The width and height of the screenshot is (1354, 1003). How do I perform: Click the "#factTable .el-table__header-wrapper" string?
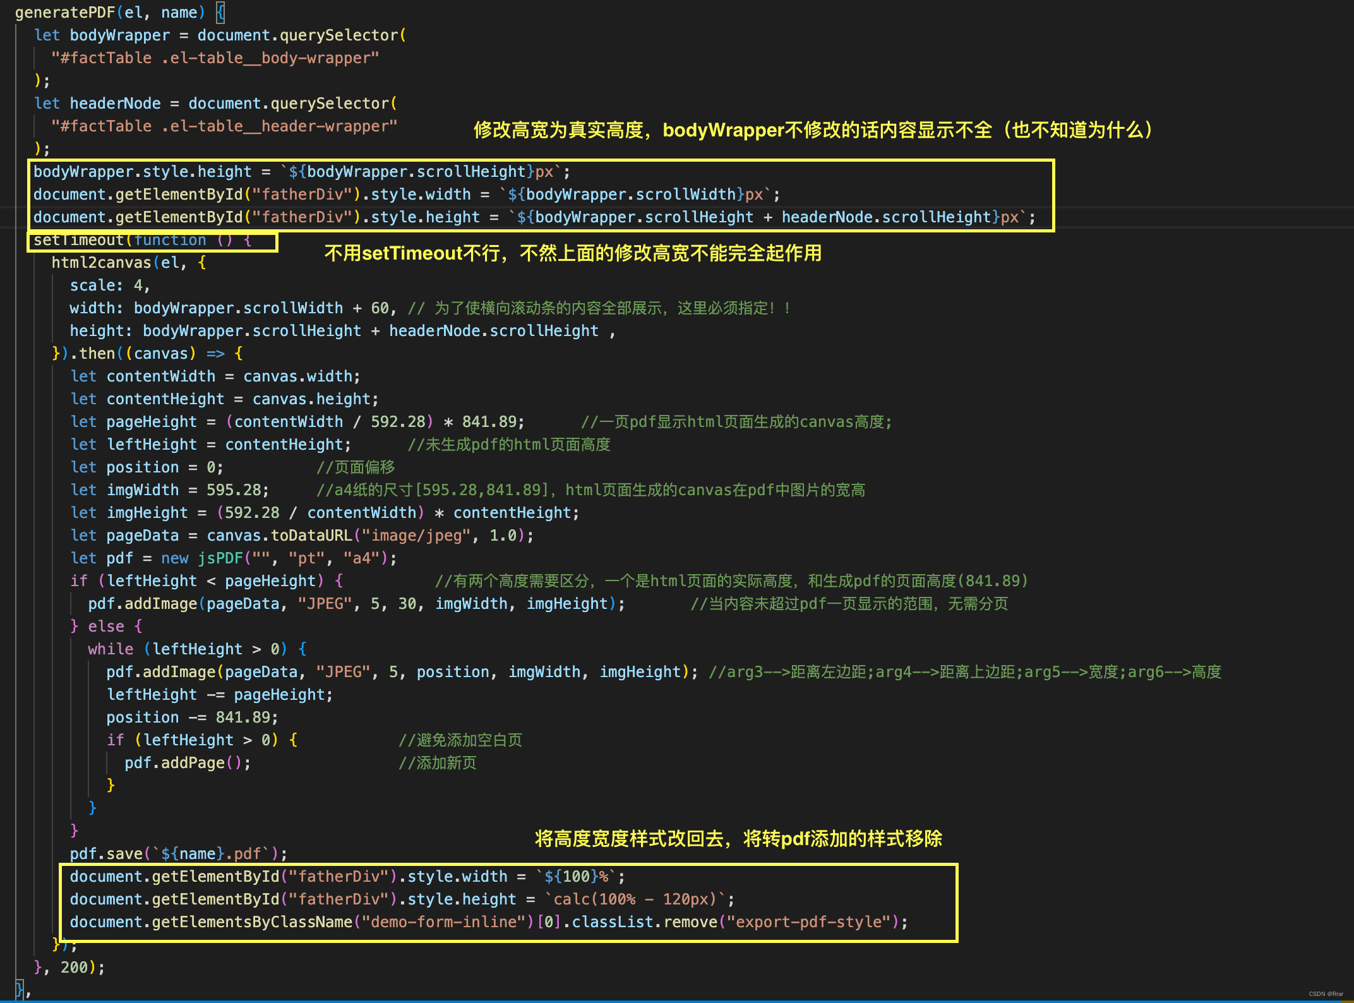pyautogui.click(x=224, y=126)
